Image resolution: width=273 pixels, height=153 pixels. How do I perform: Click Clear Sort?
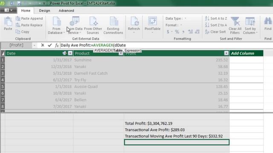[x=215, y=32]
